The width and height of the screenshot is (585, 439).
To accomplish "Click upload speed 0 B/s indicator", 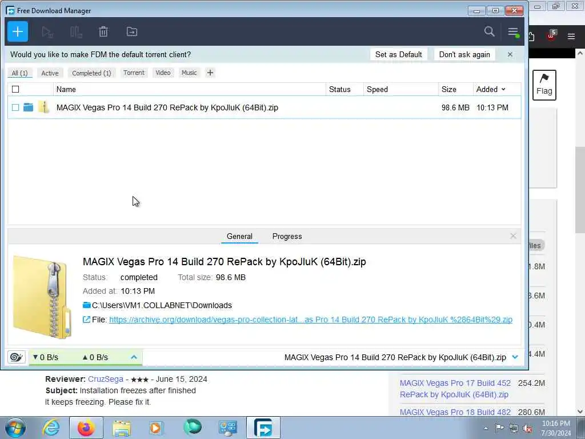I will pos(95,357).
